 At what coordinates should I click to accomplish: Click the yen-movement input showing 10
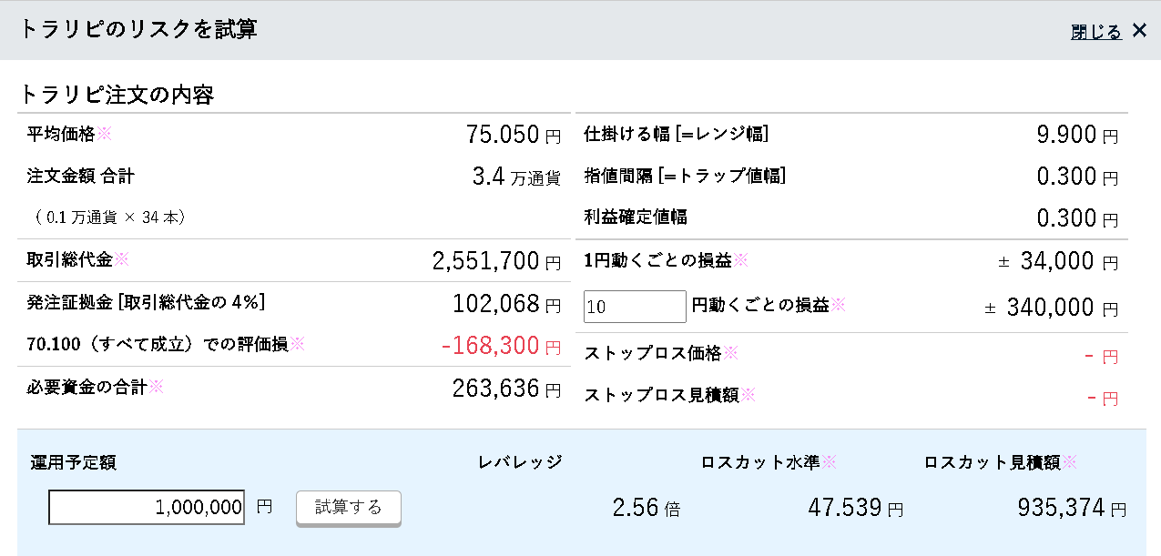click(x=634, y=307)
